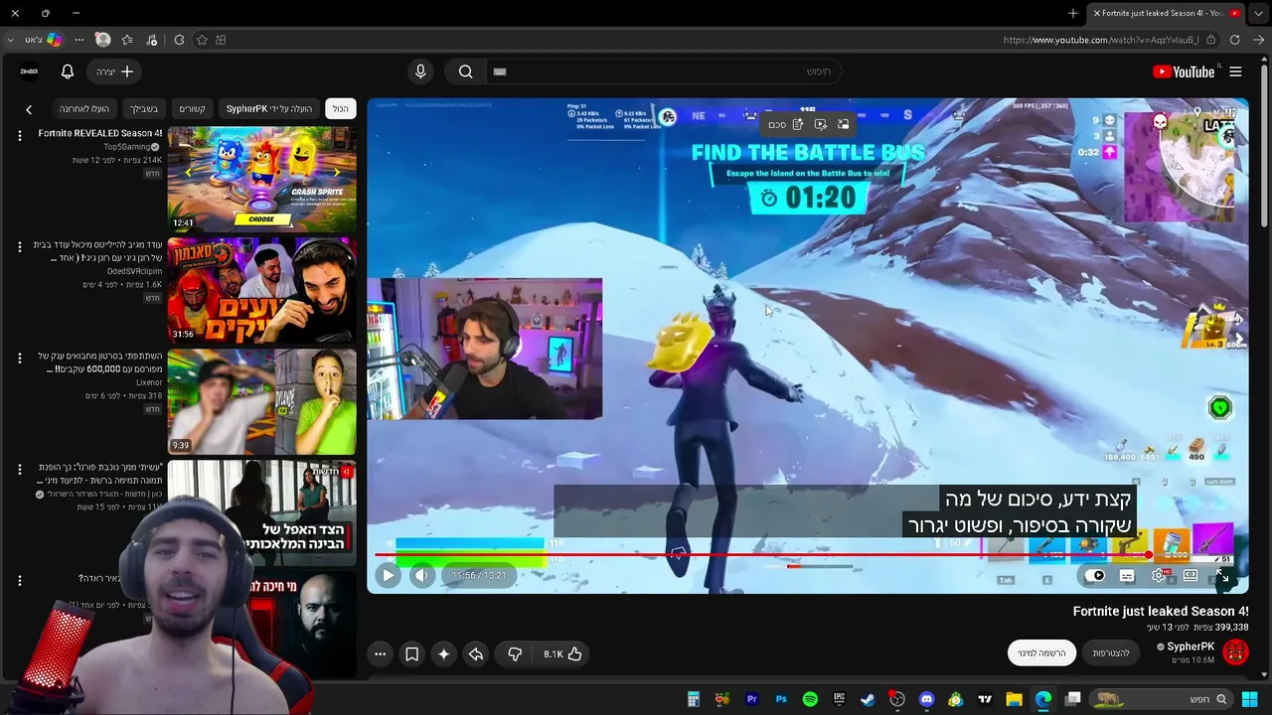Open the browser profile avatar
This screenshot has width=1272, height=715.
coord(102,40)
